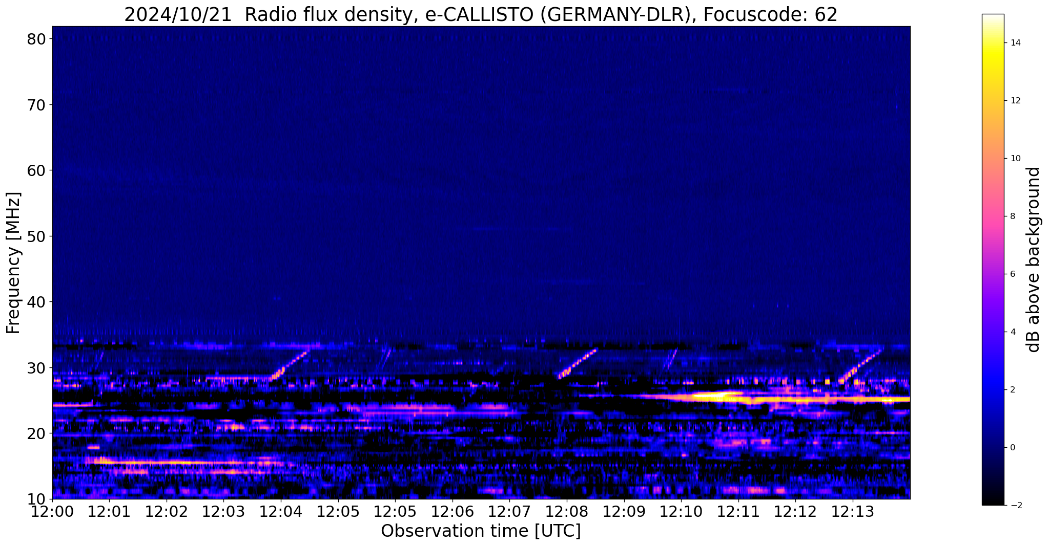This screenshot has width=1049, height=546.
Task: Click the colorbar tick labeled 14
Action: point(1015,43)
